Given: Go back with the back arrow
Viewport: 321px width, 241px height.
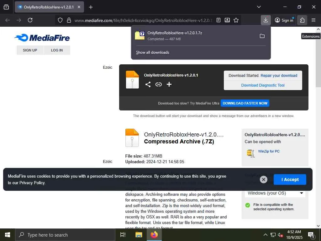Looking at the screenshot, I should click(x=8, y=20).
